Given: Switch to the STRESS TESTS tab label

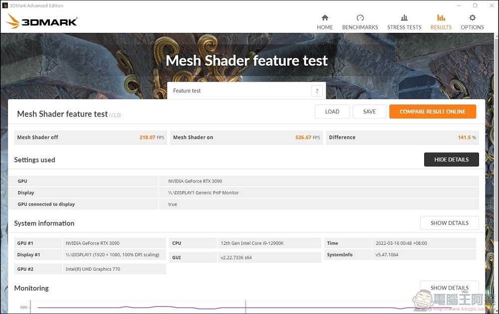Looking at the screenshot, I should 404,27.
